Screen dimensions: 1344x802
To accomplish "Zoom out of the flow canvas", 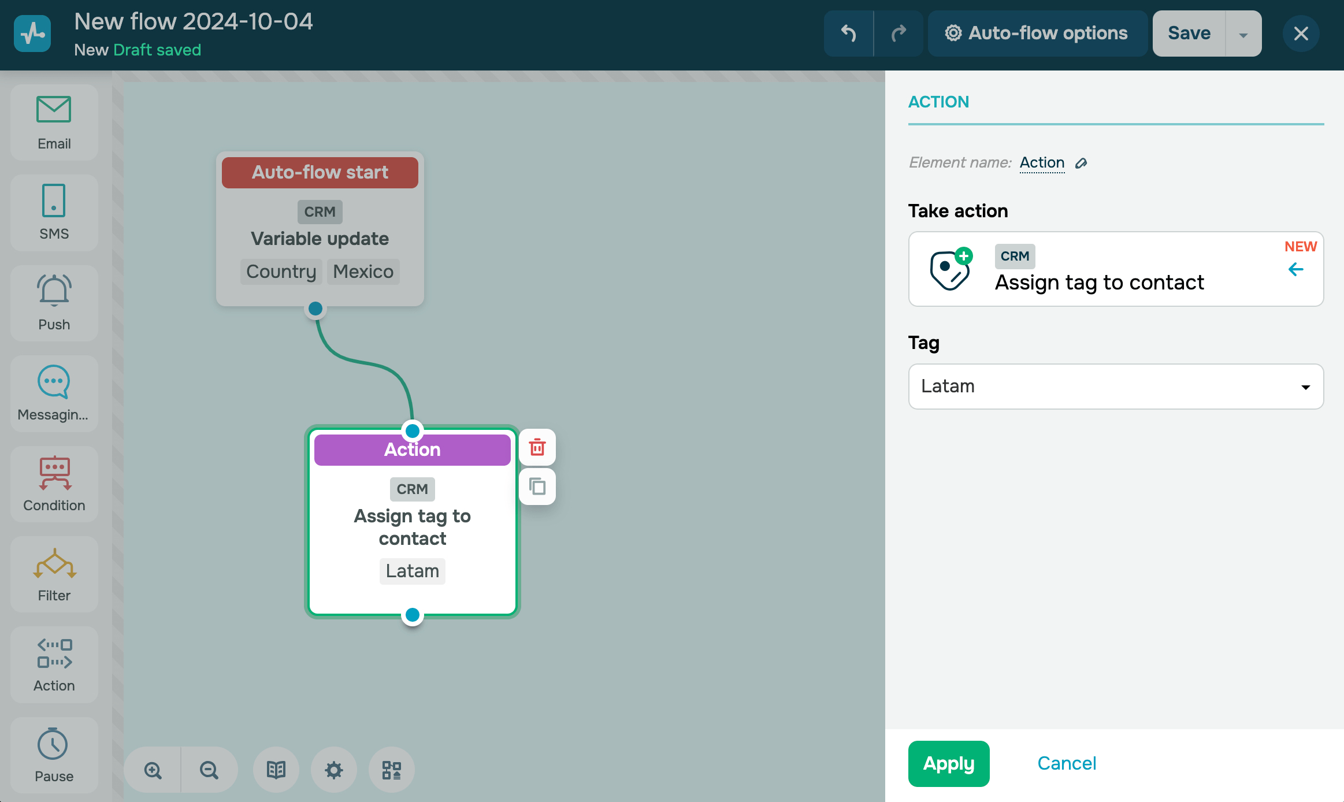I will tap(209, 770).
